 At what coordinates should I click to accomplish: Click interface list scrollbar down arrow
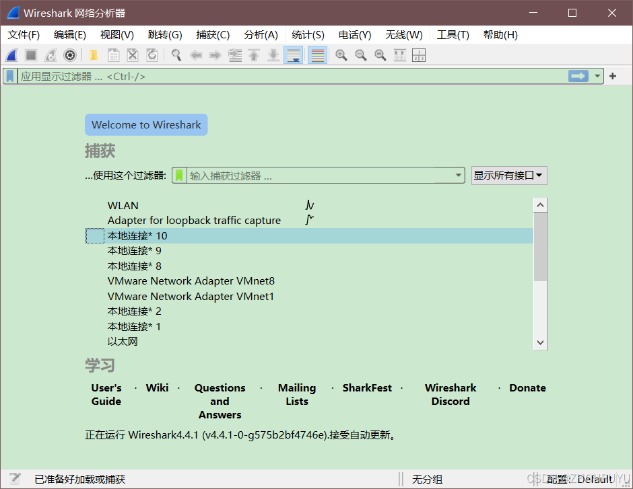pos(541,342)
